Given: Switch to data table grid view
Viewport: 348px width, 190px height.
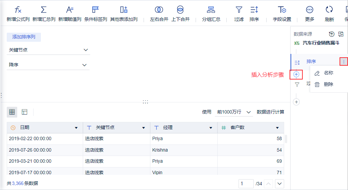Looking at the screenshot, I should (12, 112).
